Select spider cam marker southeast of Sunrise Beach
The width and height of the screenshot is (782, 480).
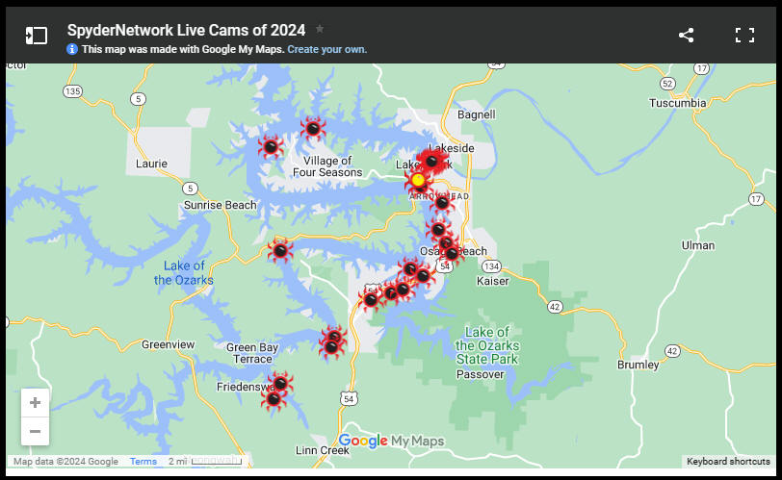(x=280, y=250)
